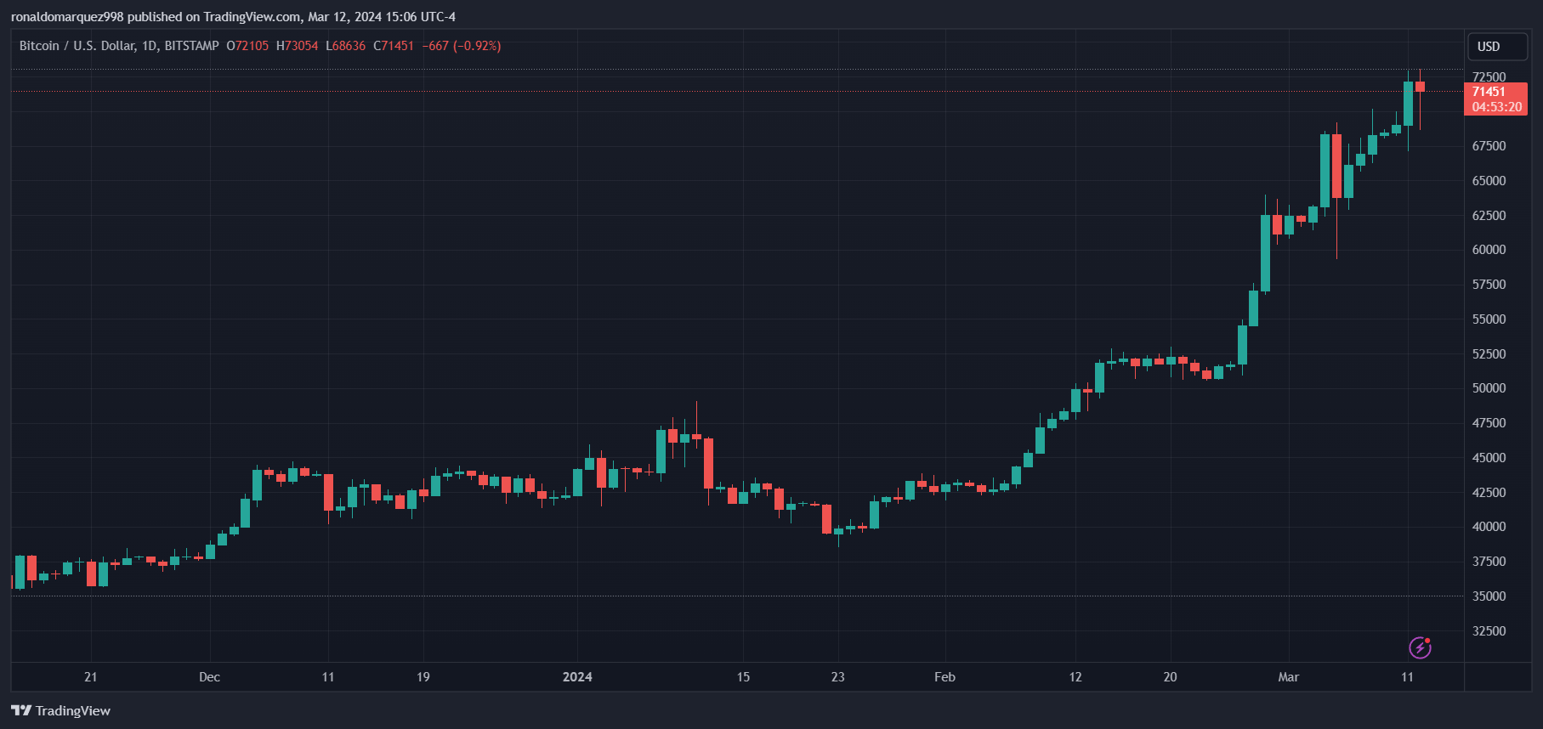
Task: Click the high value H73054
Action: click(x=297, y=46)
